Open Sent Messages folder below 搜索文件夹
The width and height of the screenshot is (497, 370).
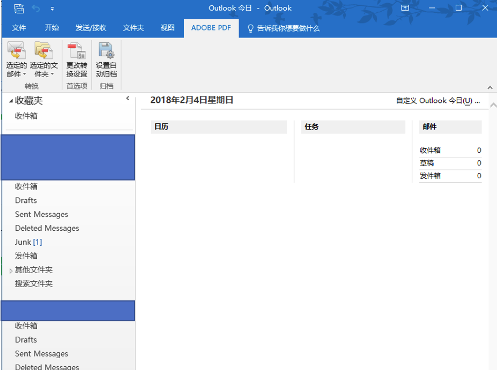coord(41,353)
